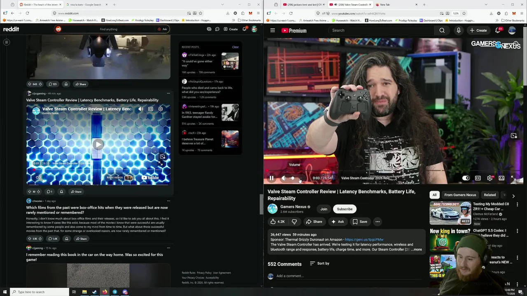Share the YouTube video

pyautogui.click(x=314, y=222)
